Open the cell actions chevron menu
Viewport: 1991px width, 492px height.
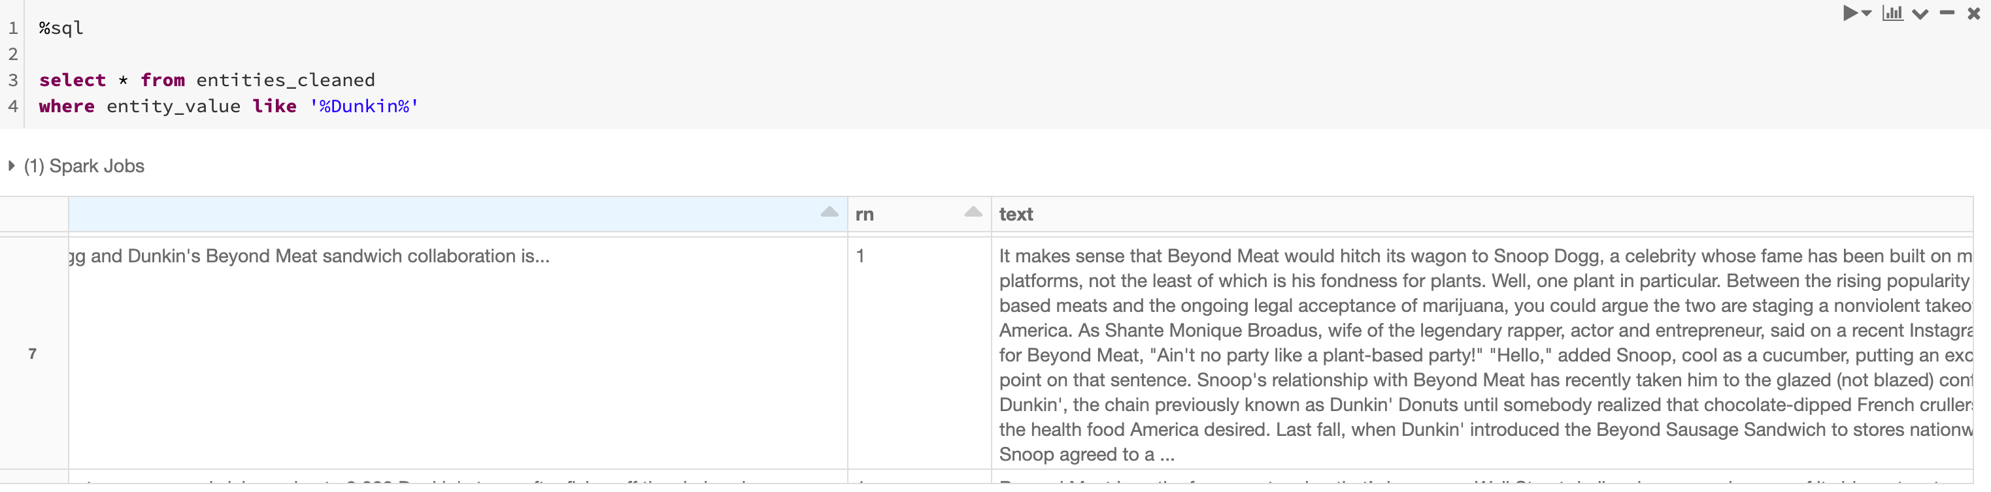click(1920, 14)
